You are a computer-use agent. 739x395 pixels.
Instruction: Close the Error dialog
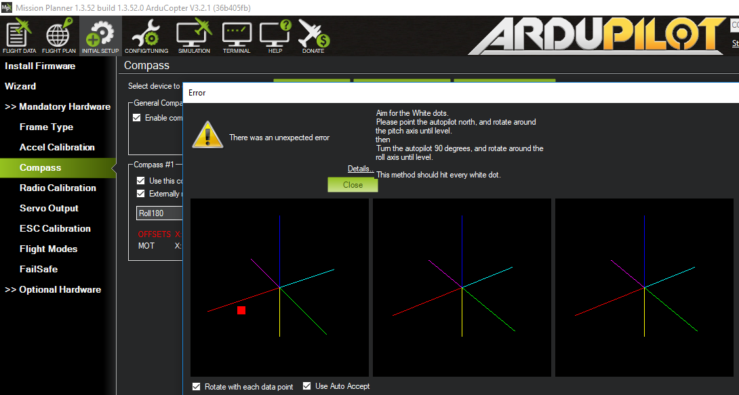coord(353,185)
